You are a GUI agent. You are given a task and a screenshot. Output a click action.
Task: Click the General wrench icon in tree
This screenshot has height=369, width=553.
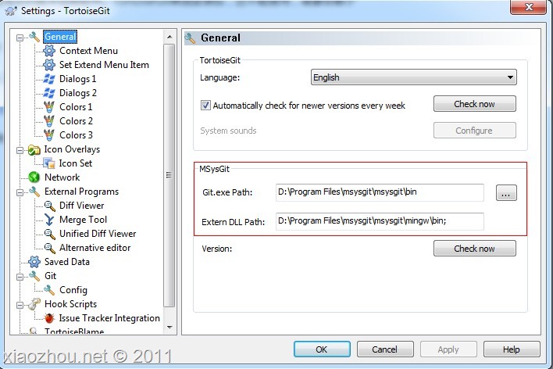[x=34, y=37]
